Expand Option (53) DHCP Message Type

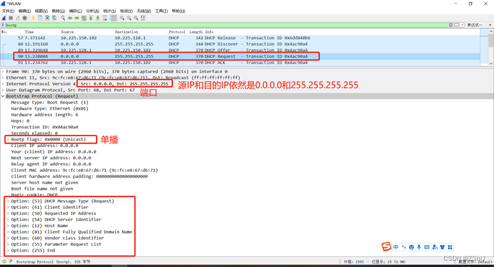click(x=8, y=201)
